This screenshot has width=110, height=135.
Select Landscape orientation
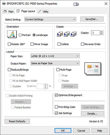pos(40,35)
